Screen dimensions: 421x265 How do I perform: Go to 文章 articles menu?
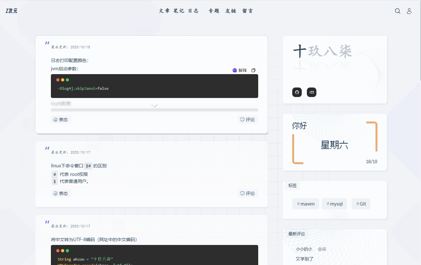tap(164, 11)
